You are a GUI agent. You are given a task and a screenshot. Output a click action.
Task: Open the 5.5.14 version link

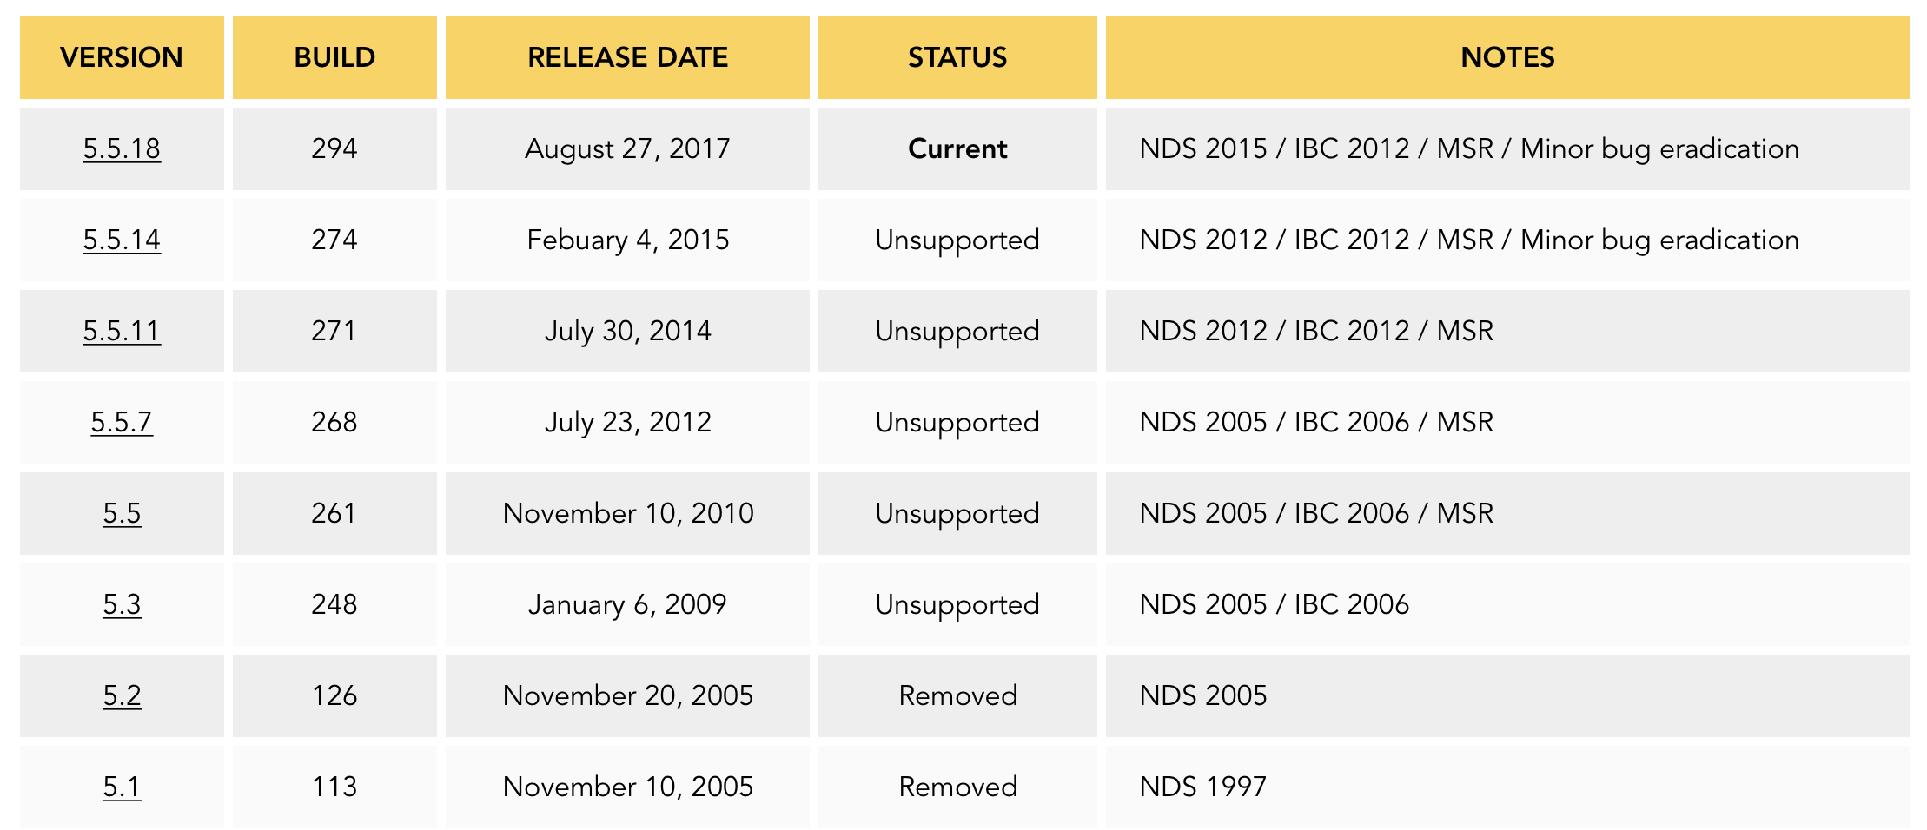coord(122,240)
